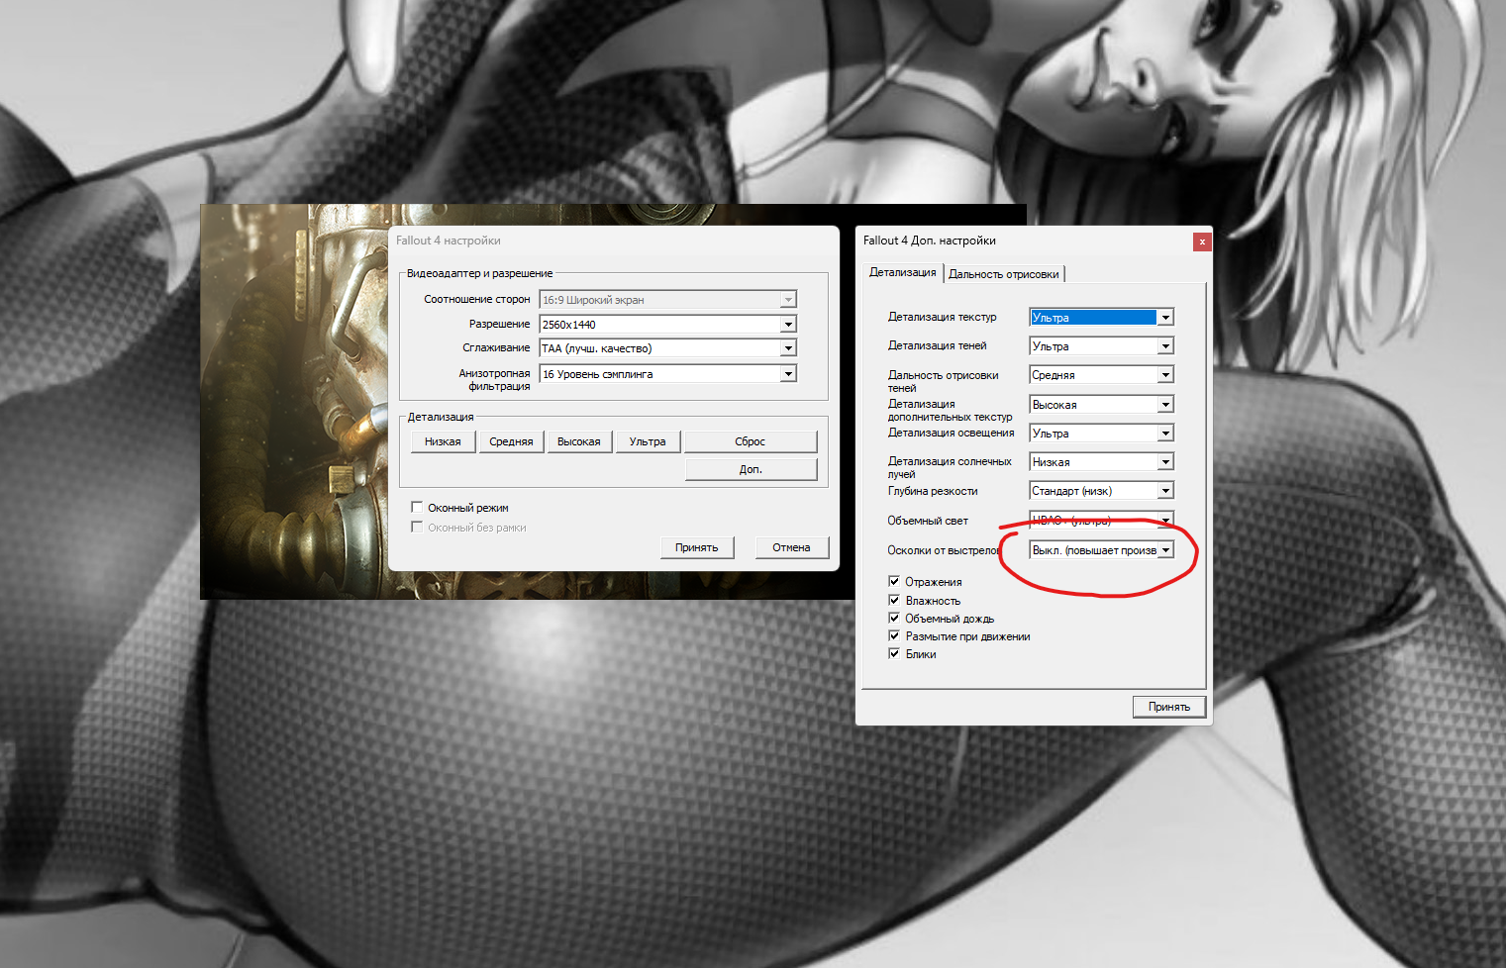Viewport: 1506px width, 968px height.
Task: Disable the Влажность checkbox
Action: click(894, 601)
